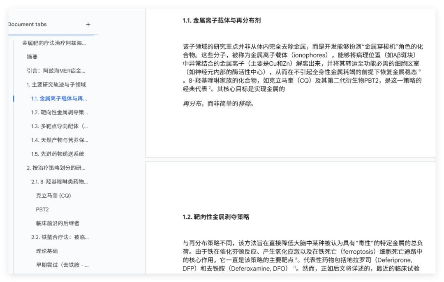Click the word Deferiprone in section 1.2
This screenshot has height=282, width=444.
[x=395, y=260]
